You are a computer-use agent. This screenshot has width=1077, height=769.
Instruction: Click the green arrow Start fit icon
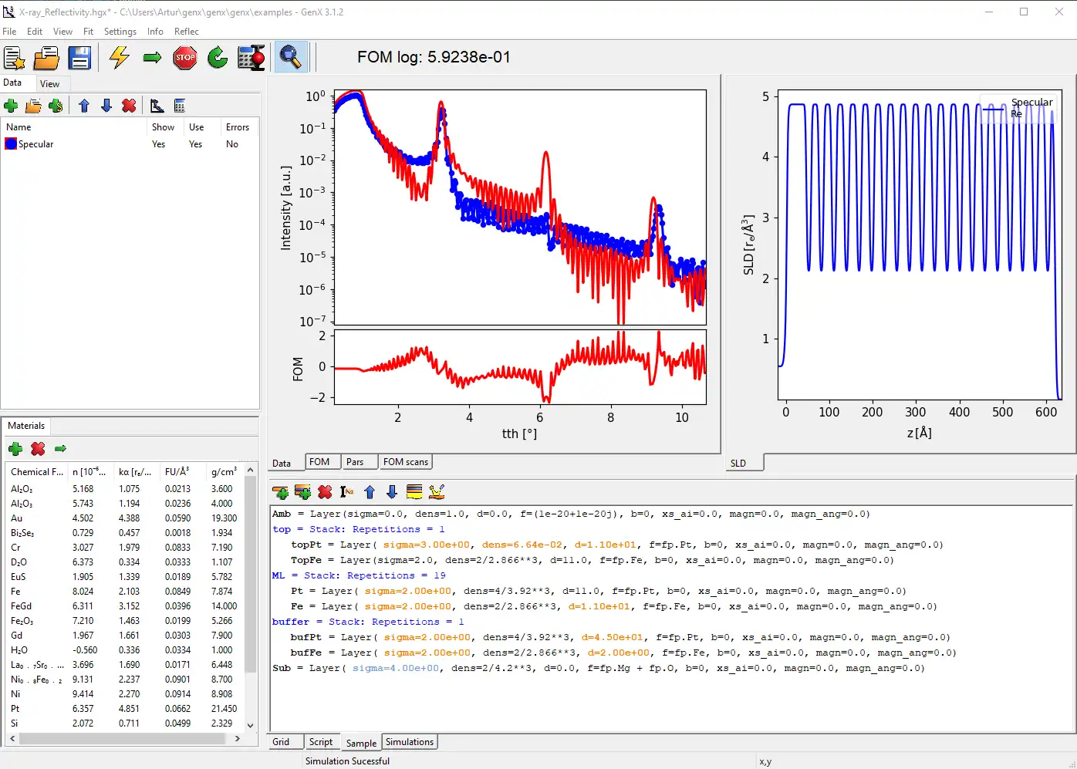(x=152, y=58)
